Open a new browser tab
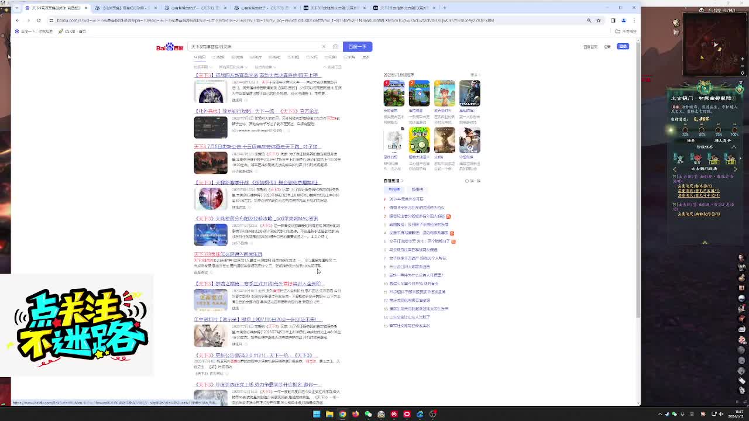The width and height of the screenshot is (749, 421). click(x=445, y=8)
